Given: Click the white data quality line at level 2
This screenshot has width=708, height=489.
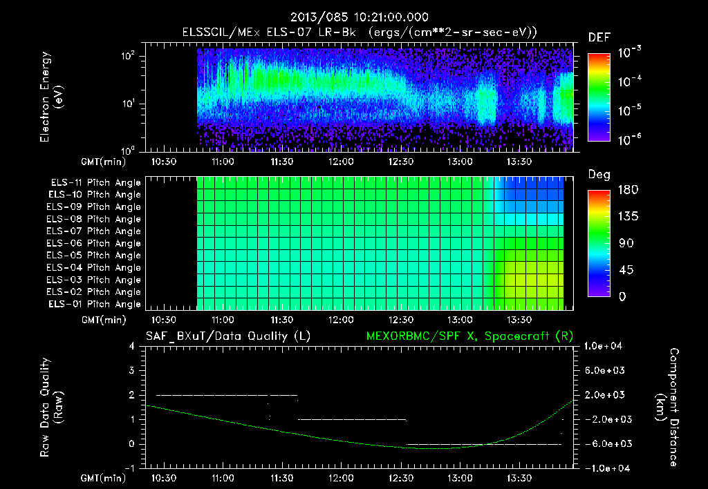Looking at the screenshot, I should [x=227, y=395].
